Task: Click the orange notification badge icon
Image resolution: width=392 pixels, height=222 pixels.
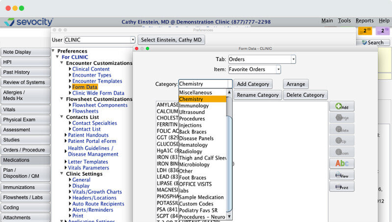Action: [365, 31]
